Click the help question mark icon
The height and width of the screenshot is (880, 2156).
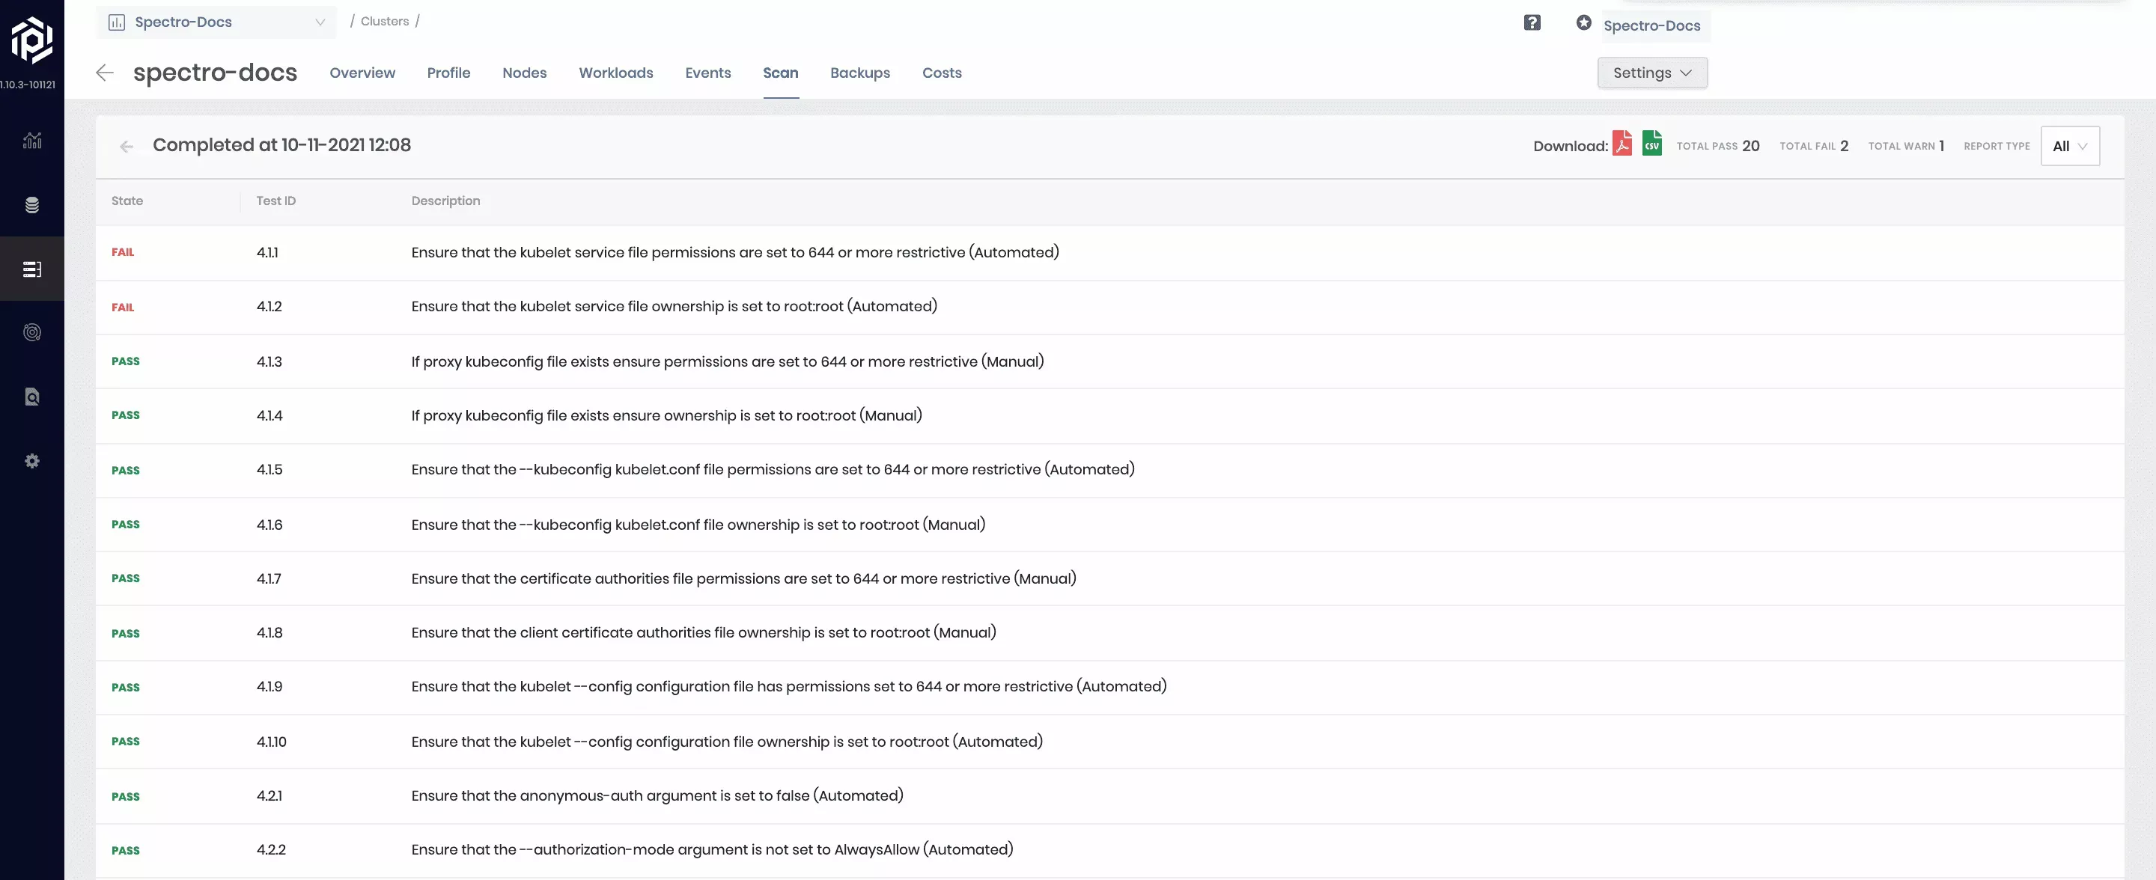point(1532,22)
